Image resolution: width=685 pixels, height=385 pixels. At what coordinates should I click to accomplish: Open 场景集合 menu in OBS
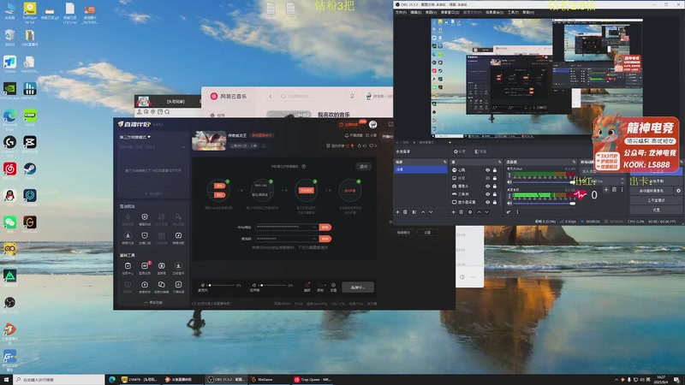[x=495, y=12]
